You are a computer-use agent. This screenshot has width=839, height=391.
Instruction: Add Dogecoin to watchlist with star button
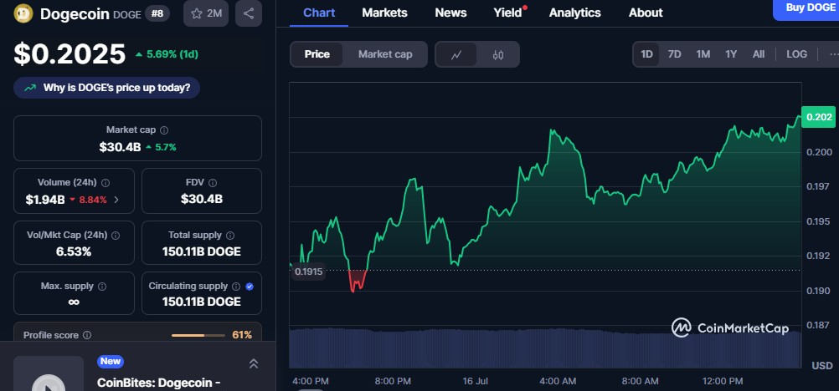(x=206, y=14)
